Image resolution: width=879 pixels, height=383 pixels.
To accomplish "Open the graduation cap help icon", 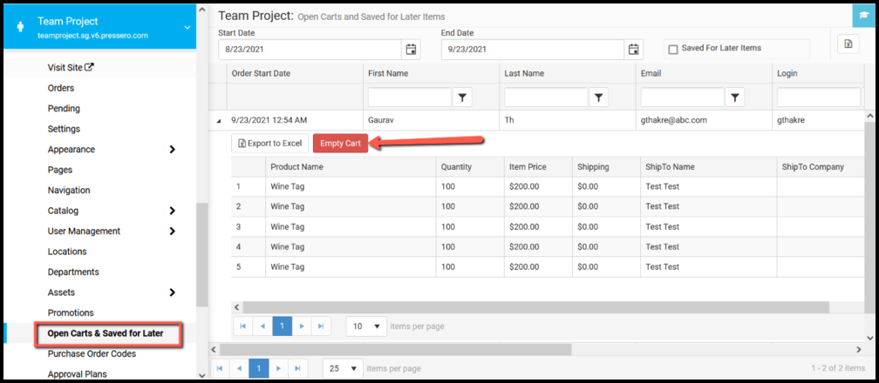I will pyautogui.click(x=862, y=15).
